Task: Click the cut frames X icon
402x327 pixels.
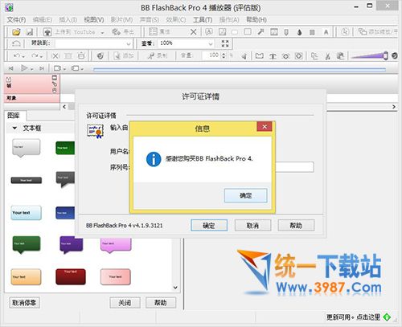Action: pos(55,56)
